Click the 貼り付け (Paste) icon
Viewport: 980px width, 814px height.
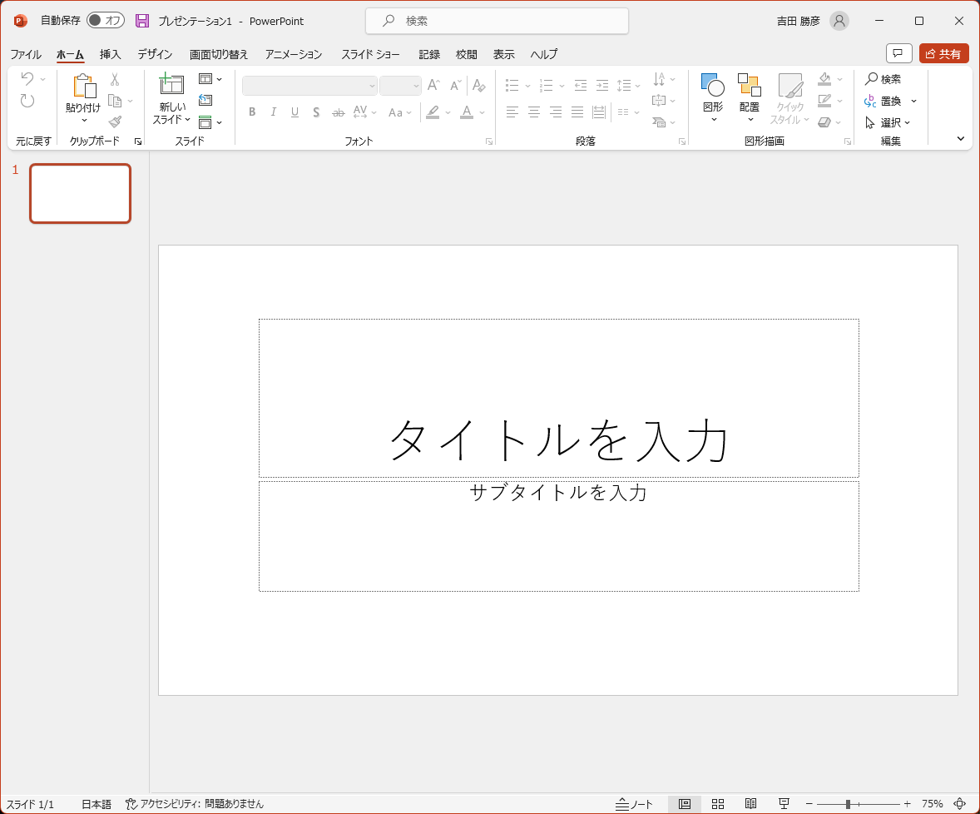pos(83,87)
